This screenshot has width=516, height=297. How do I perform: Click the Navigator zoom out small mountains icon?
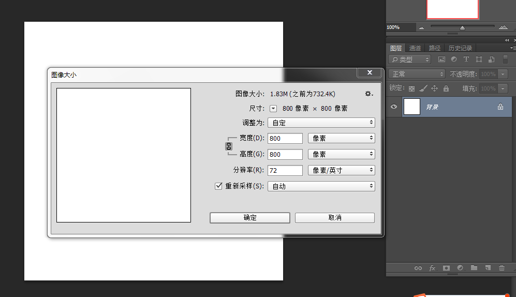coord(421,28)
